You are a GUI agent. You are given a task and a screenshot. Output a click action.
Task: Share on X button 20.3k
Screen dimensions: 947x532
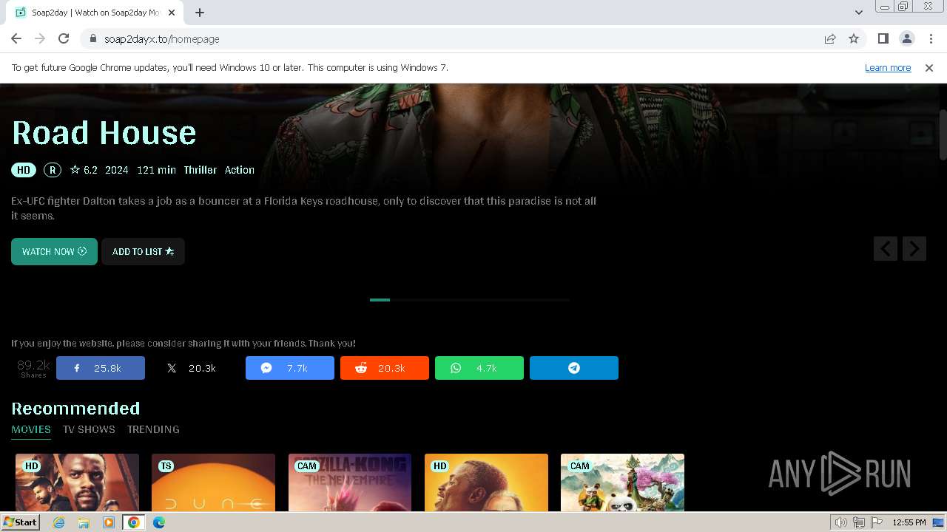click(x=195, y=368)
